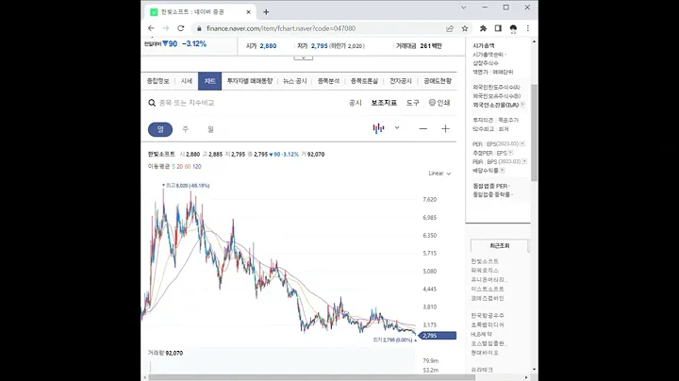Open the 차트 tab
Image resolution: width=679 pixels, height=381 pixels.
click(209, 81)
